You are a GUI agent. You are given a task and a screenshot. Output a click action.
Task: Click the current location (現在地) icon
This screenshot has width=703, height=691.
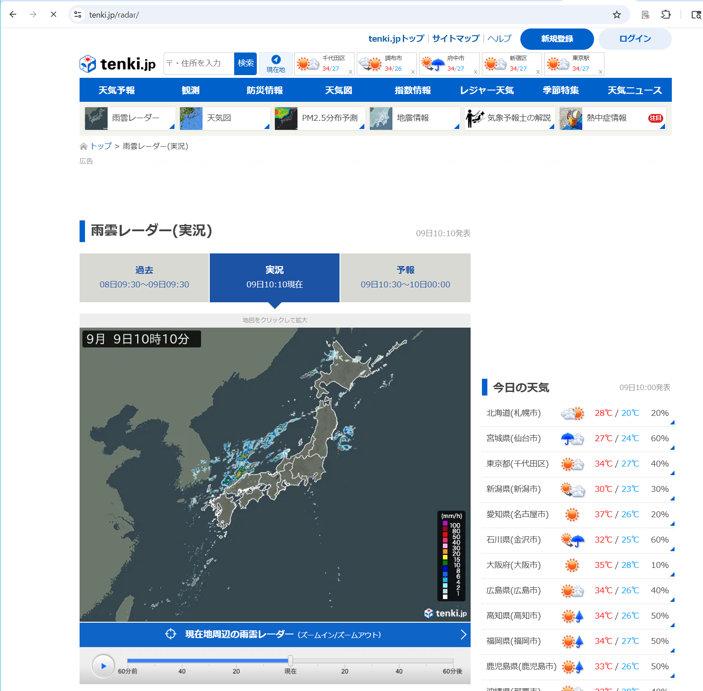coord(276,63)
